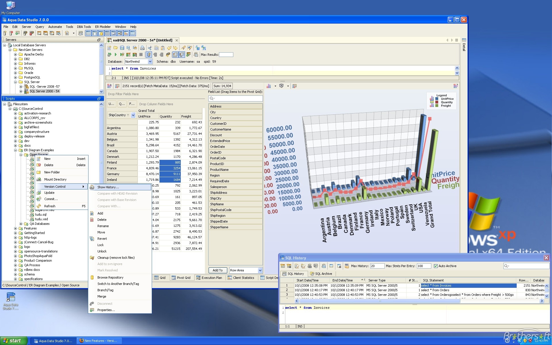The image size is (552, 345).
Task: Expand the Apache Derby folder node
Action: [15, 54]
